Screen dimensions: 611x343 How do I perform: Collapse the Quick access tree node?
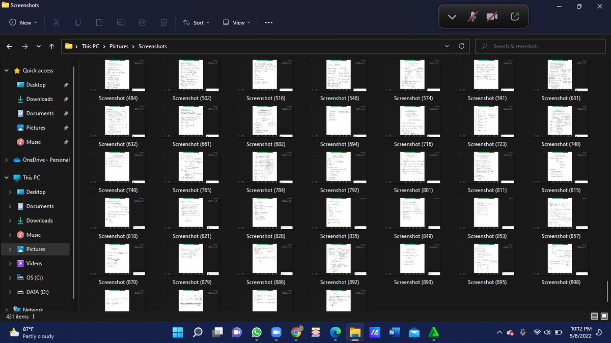coord(7,71)
